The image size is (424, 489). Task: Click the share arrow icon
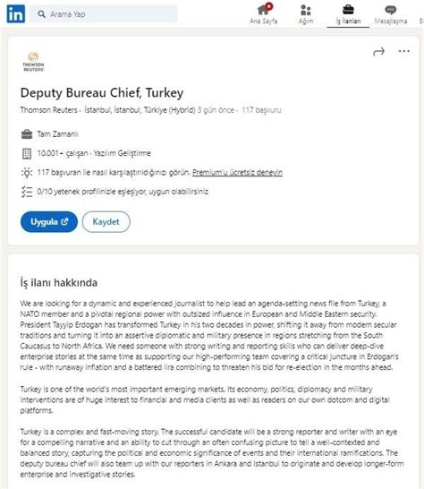point(379,51)
